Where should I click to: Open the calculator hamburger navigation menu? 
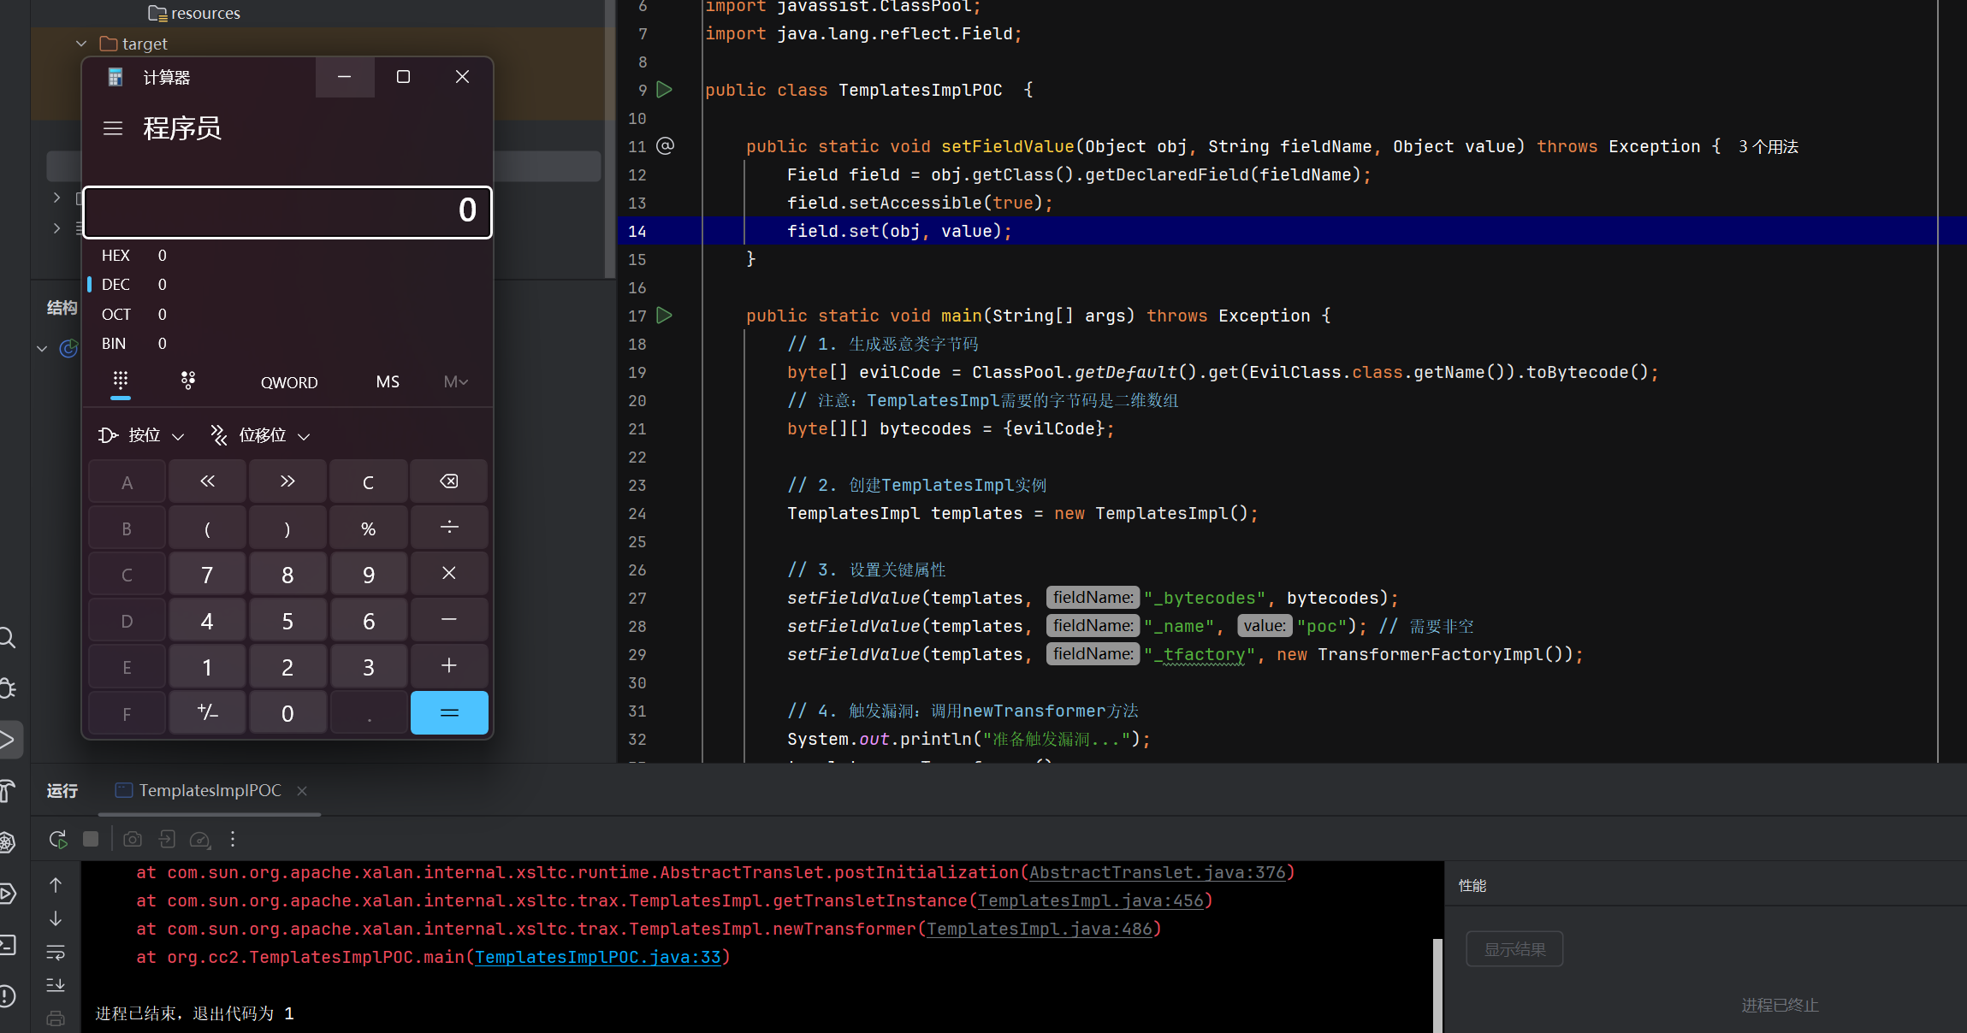coord(113,128)
